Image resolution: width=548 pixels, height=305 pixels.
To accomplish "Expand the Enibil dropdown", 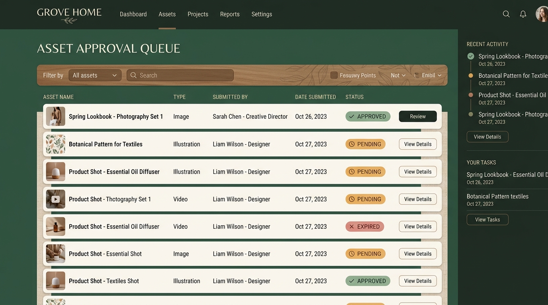I will (x=432, y=75).
